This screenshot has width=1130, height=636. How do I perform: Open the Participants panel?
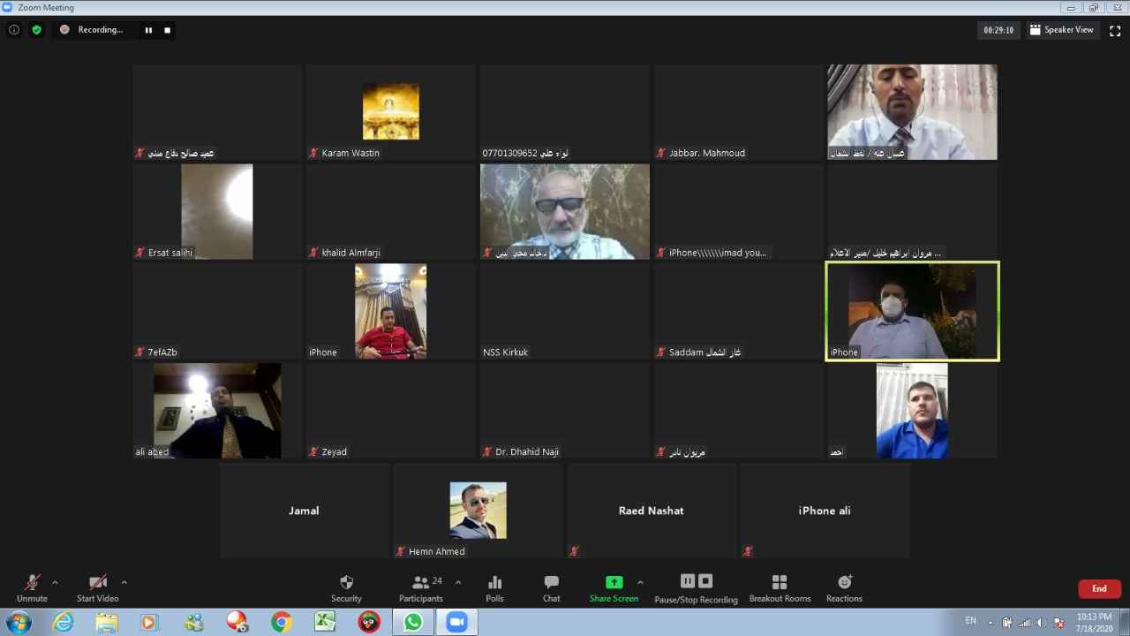pos(421,582)
